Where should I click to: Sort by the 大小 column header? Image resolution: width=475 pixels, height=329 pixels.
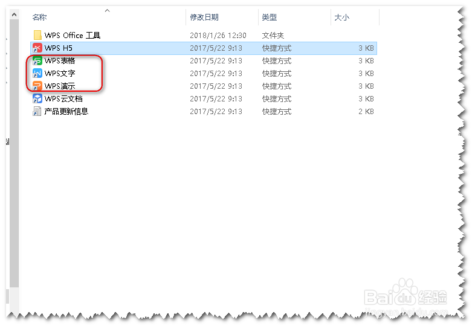341,18
